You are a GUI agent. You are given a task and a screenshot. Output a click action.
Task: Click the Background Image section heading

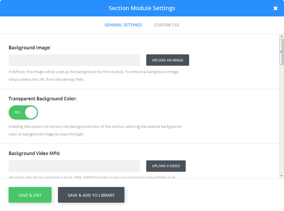[30, 47]
